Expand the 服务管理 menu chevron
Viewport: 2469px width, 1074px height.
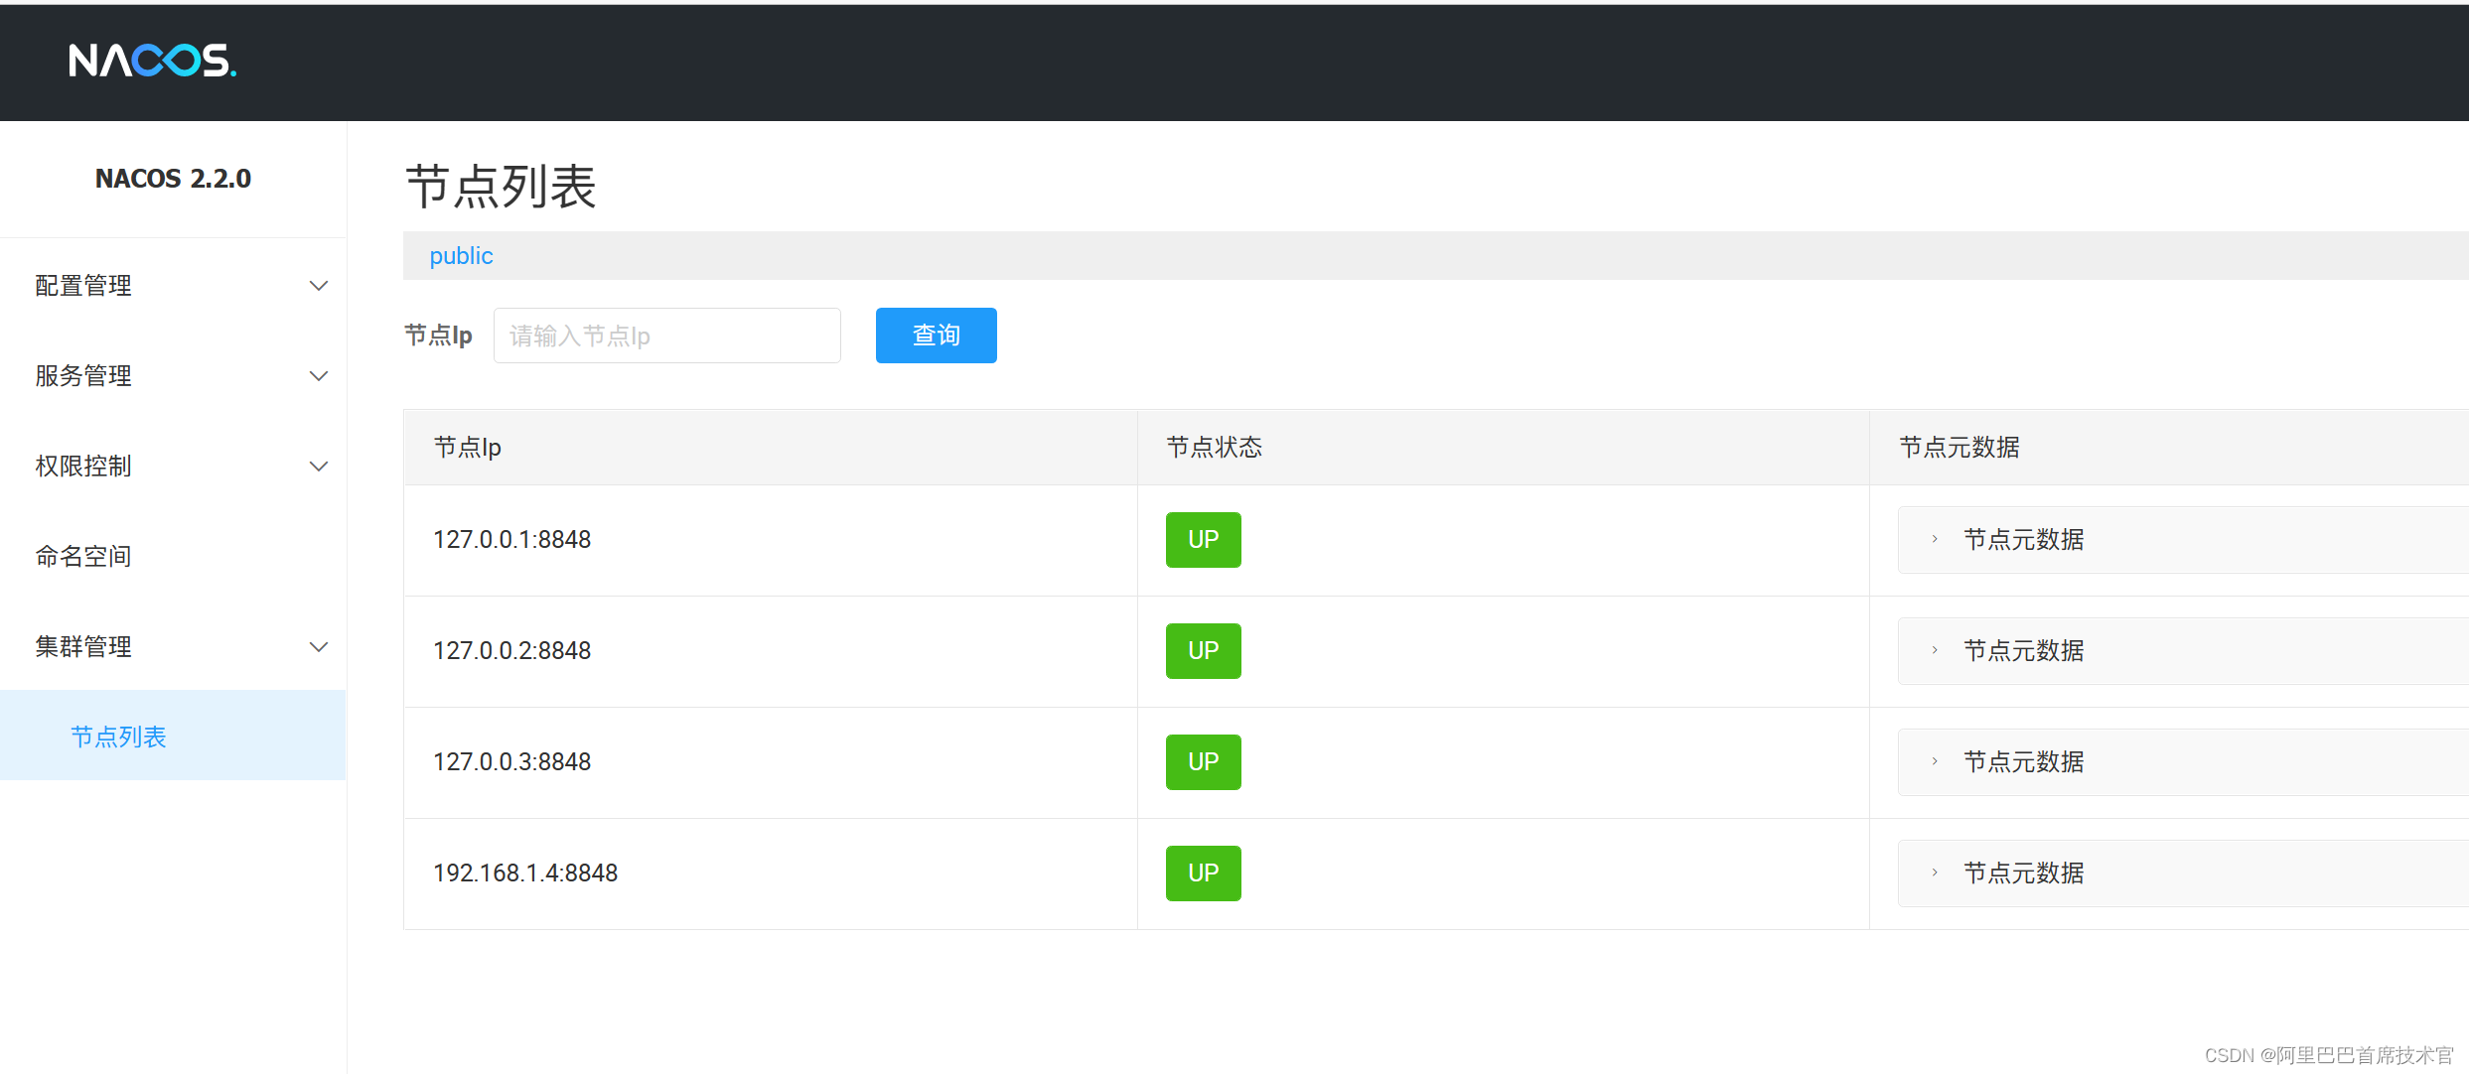[x=319, y=376]
